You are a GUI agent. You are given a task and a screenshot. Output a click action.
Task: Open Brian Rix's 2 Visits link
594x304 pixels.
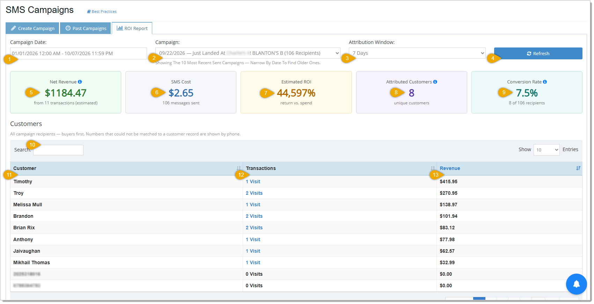(254, 228)
